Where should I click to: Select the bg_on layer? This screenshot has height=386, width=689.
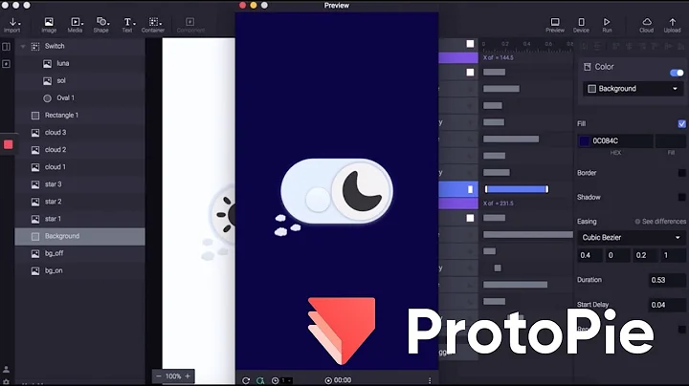(x=80, y=271)
